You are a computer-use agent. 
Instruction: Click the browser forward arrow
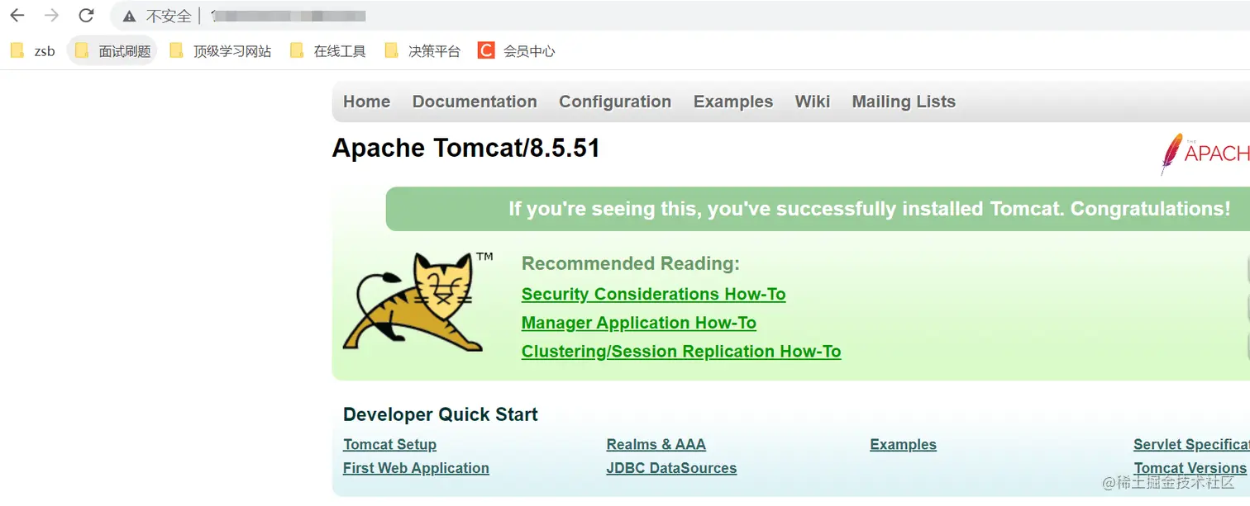click(x=51, y=16)
